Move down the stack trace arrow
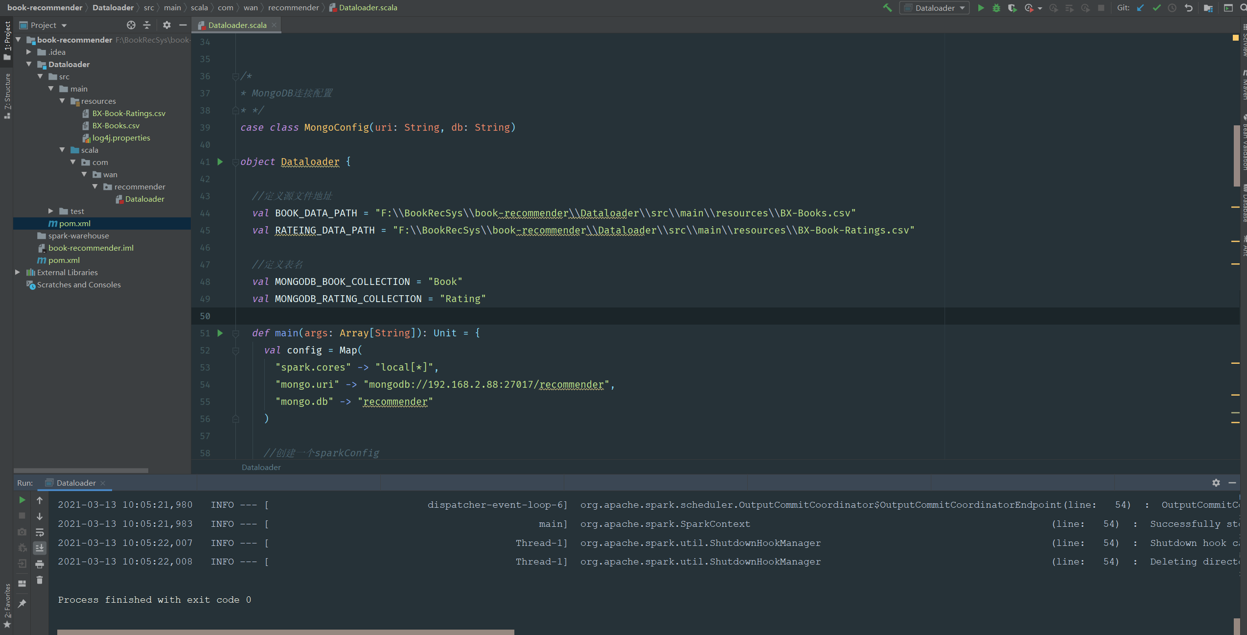Viewport: 1247px width, 635px height. [x=40, y=516]
